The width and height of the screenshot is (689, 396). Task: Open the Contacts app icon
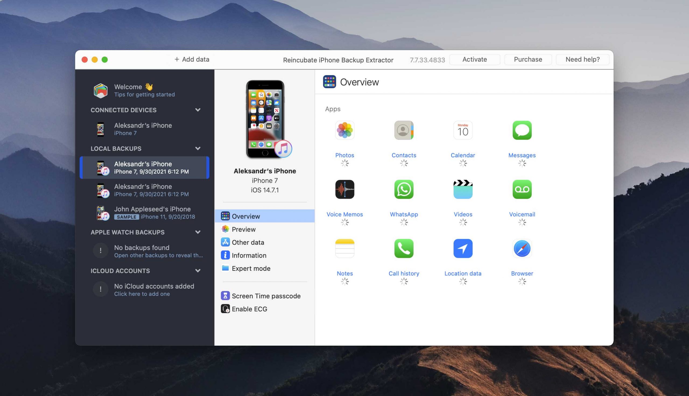tap(404, 130)
